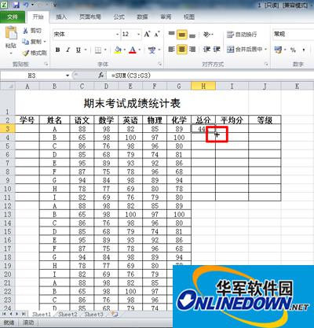Toggle the highlighted center horizontal alignment
This screenshot has height=328, width=314.
tap(182, 50)
